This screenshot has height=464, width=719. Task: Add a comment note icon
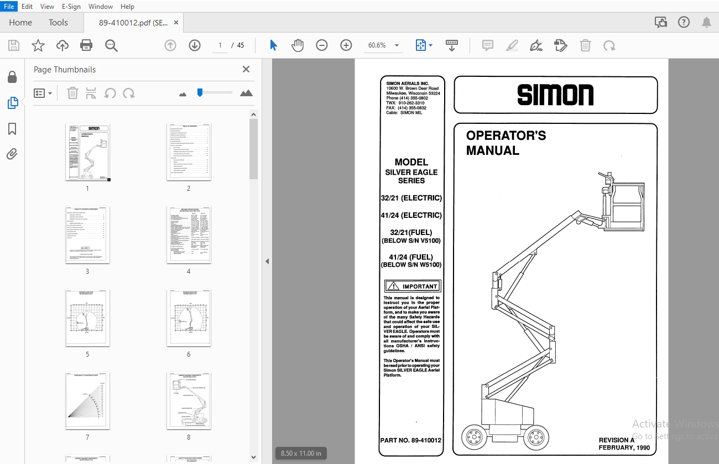coord(488,45)
